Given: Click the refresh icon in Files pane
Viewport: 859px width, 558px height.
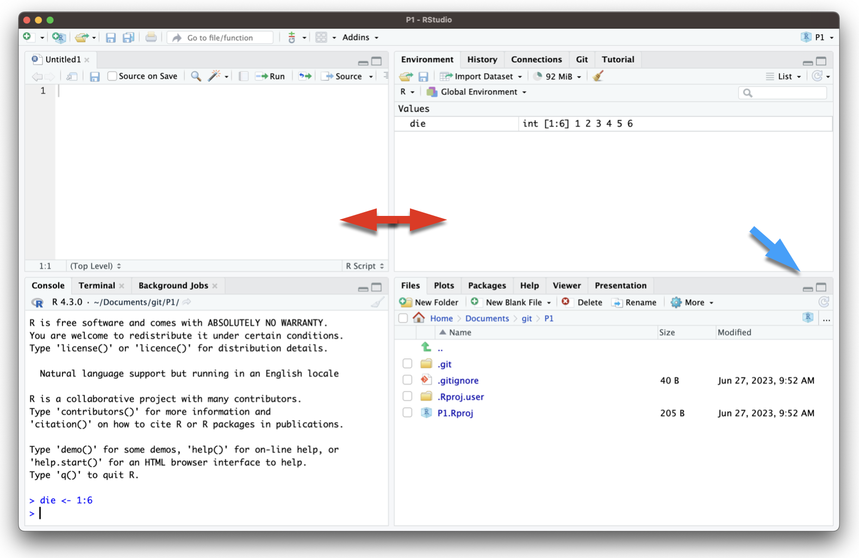Looking at the screenshot, I should (824, 302).
